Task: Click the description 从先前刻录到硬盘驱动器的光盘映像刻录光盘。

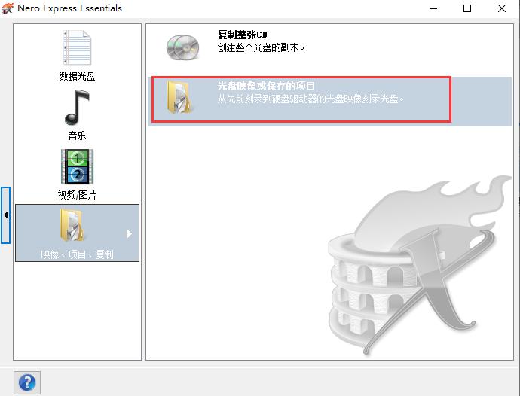Action: (310, 99)
